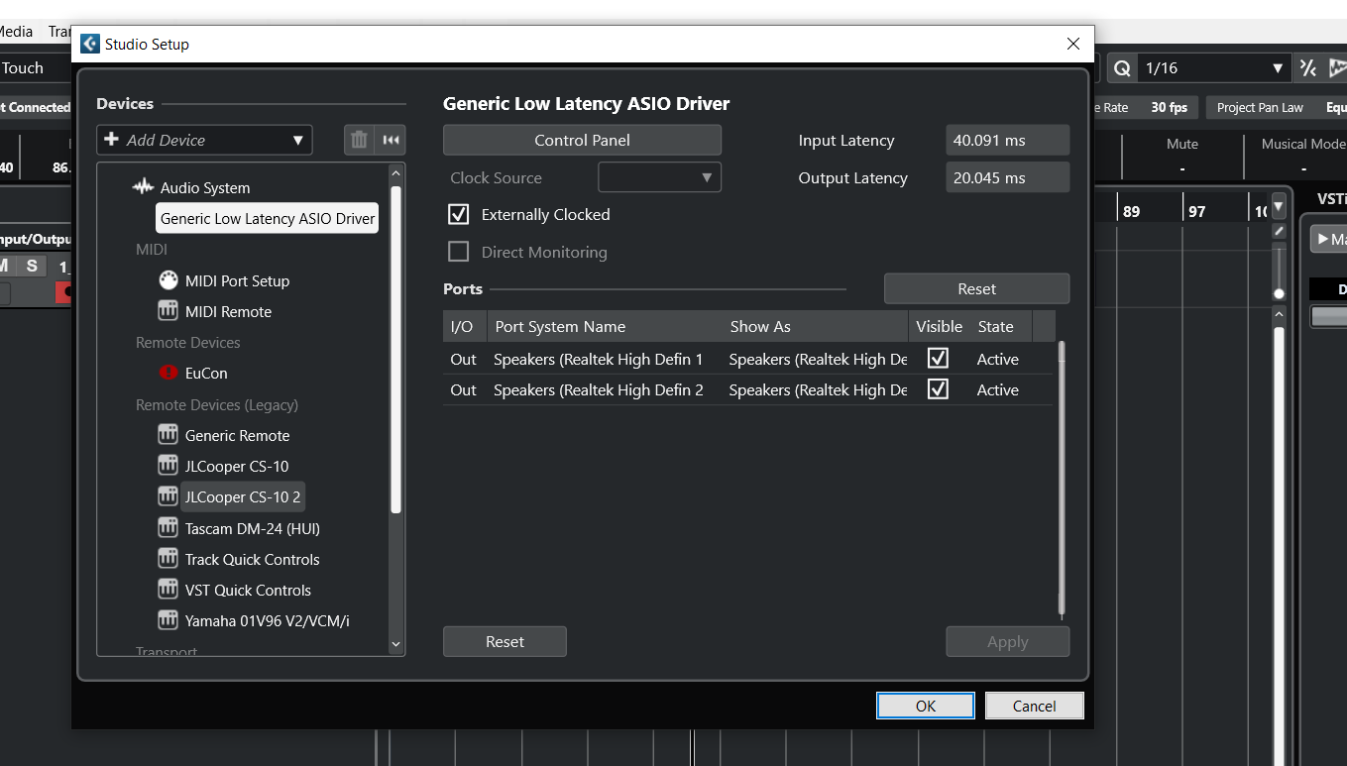The width and height of the screenshot is (1347, 766).
Task: Click the JLCooper CS-10 2 device icon
Action: tap(168, 496)
